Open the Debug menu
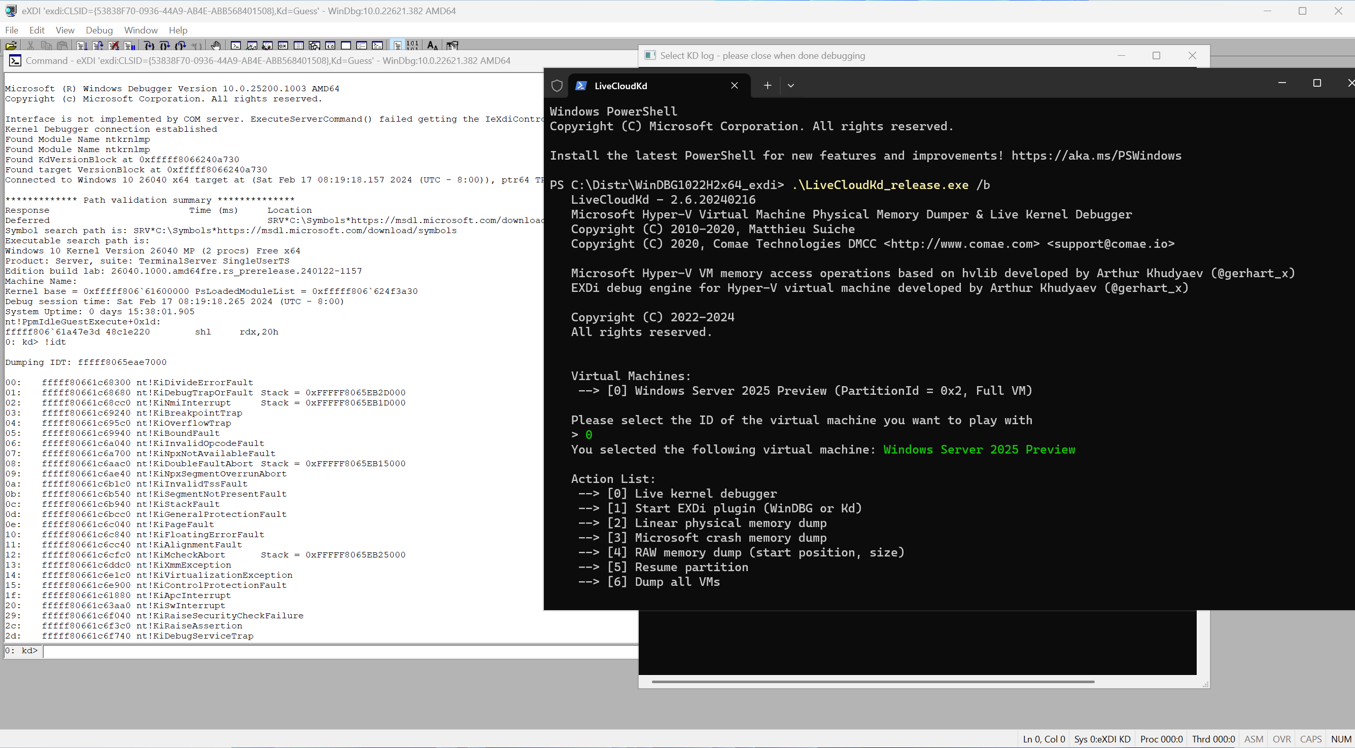The width and height of the screenshot is (1355, 748). pos(99,30)
